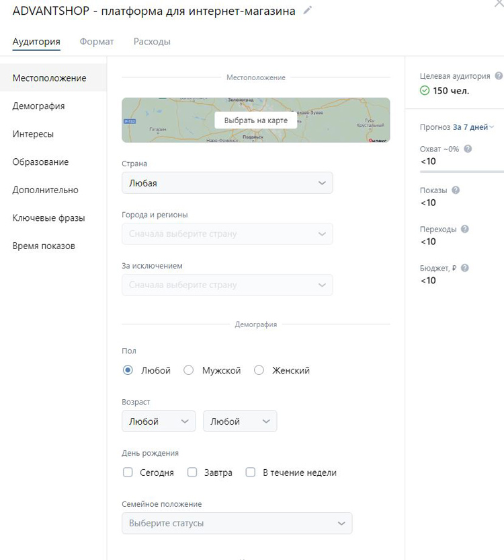Select the Женский gender radio button
Viewport: 504px width, 560px height.
(259, 370)
